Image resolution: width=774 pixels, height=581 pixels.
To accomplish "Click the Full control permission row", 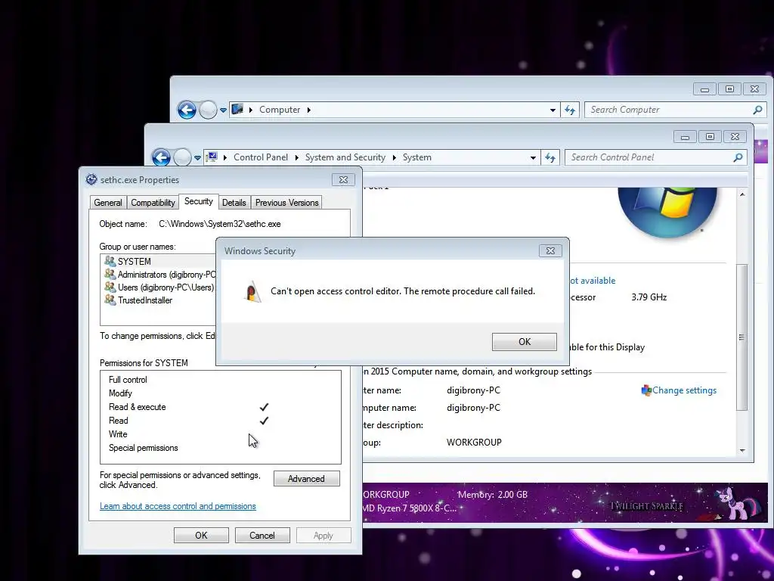I will click(220, 380).
